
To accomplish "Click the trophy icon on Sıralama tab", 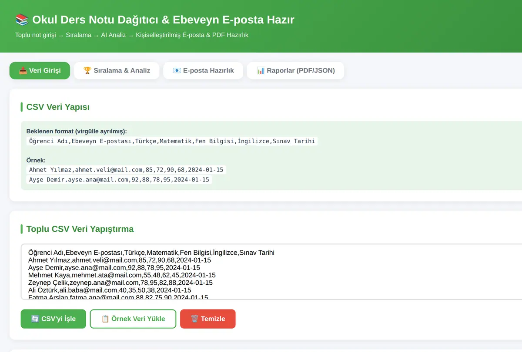I will click(x=87, y=70).
